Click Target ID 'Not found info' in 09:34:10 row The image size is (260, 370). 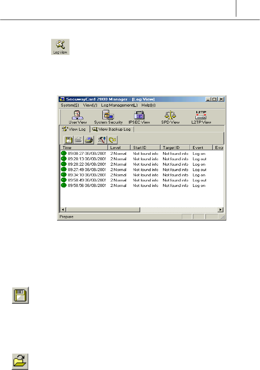[175, 175]
